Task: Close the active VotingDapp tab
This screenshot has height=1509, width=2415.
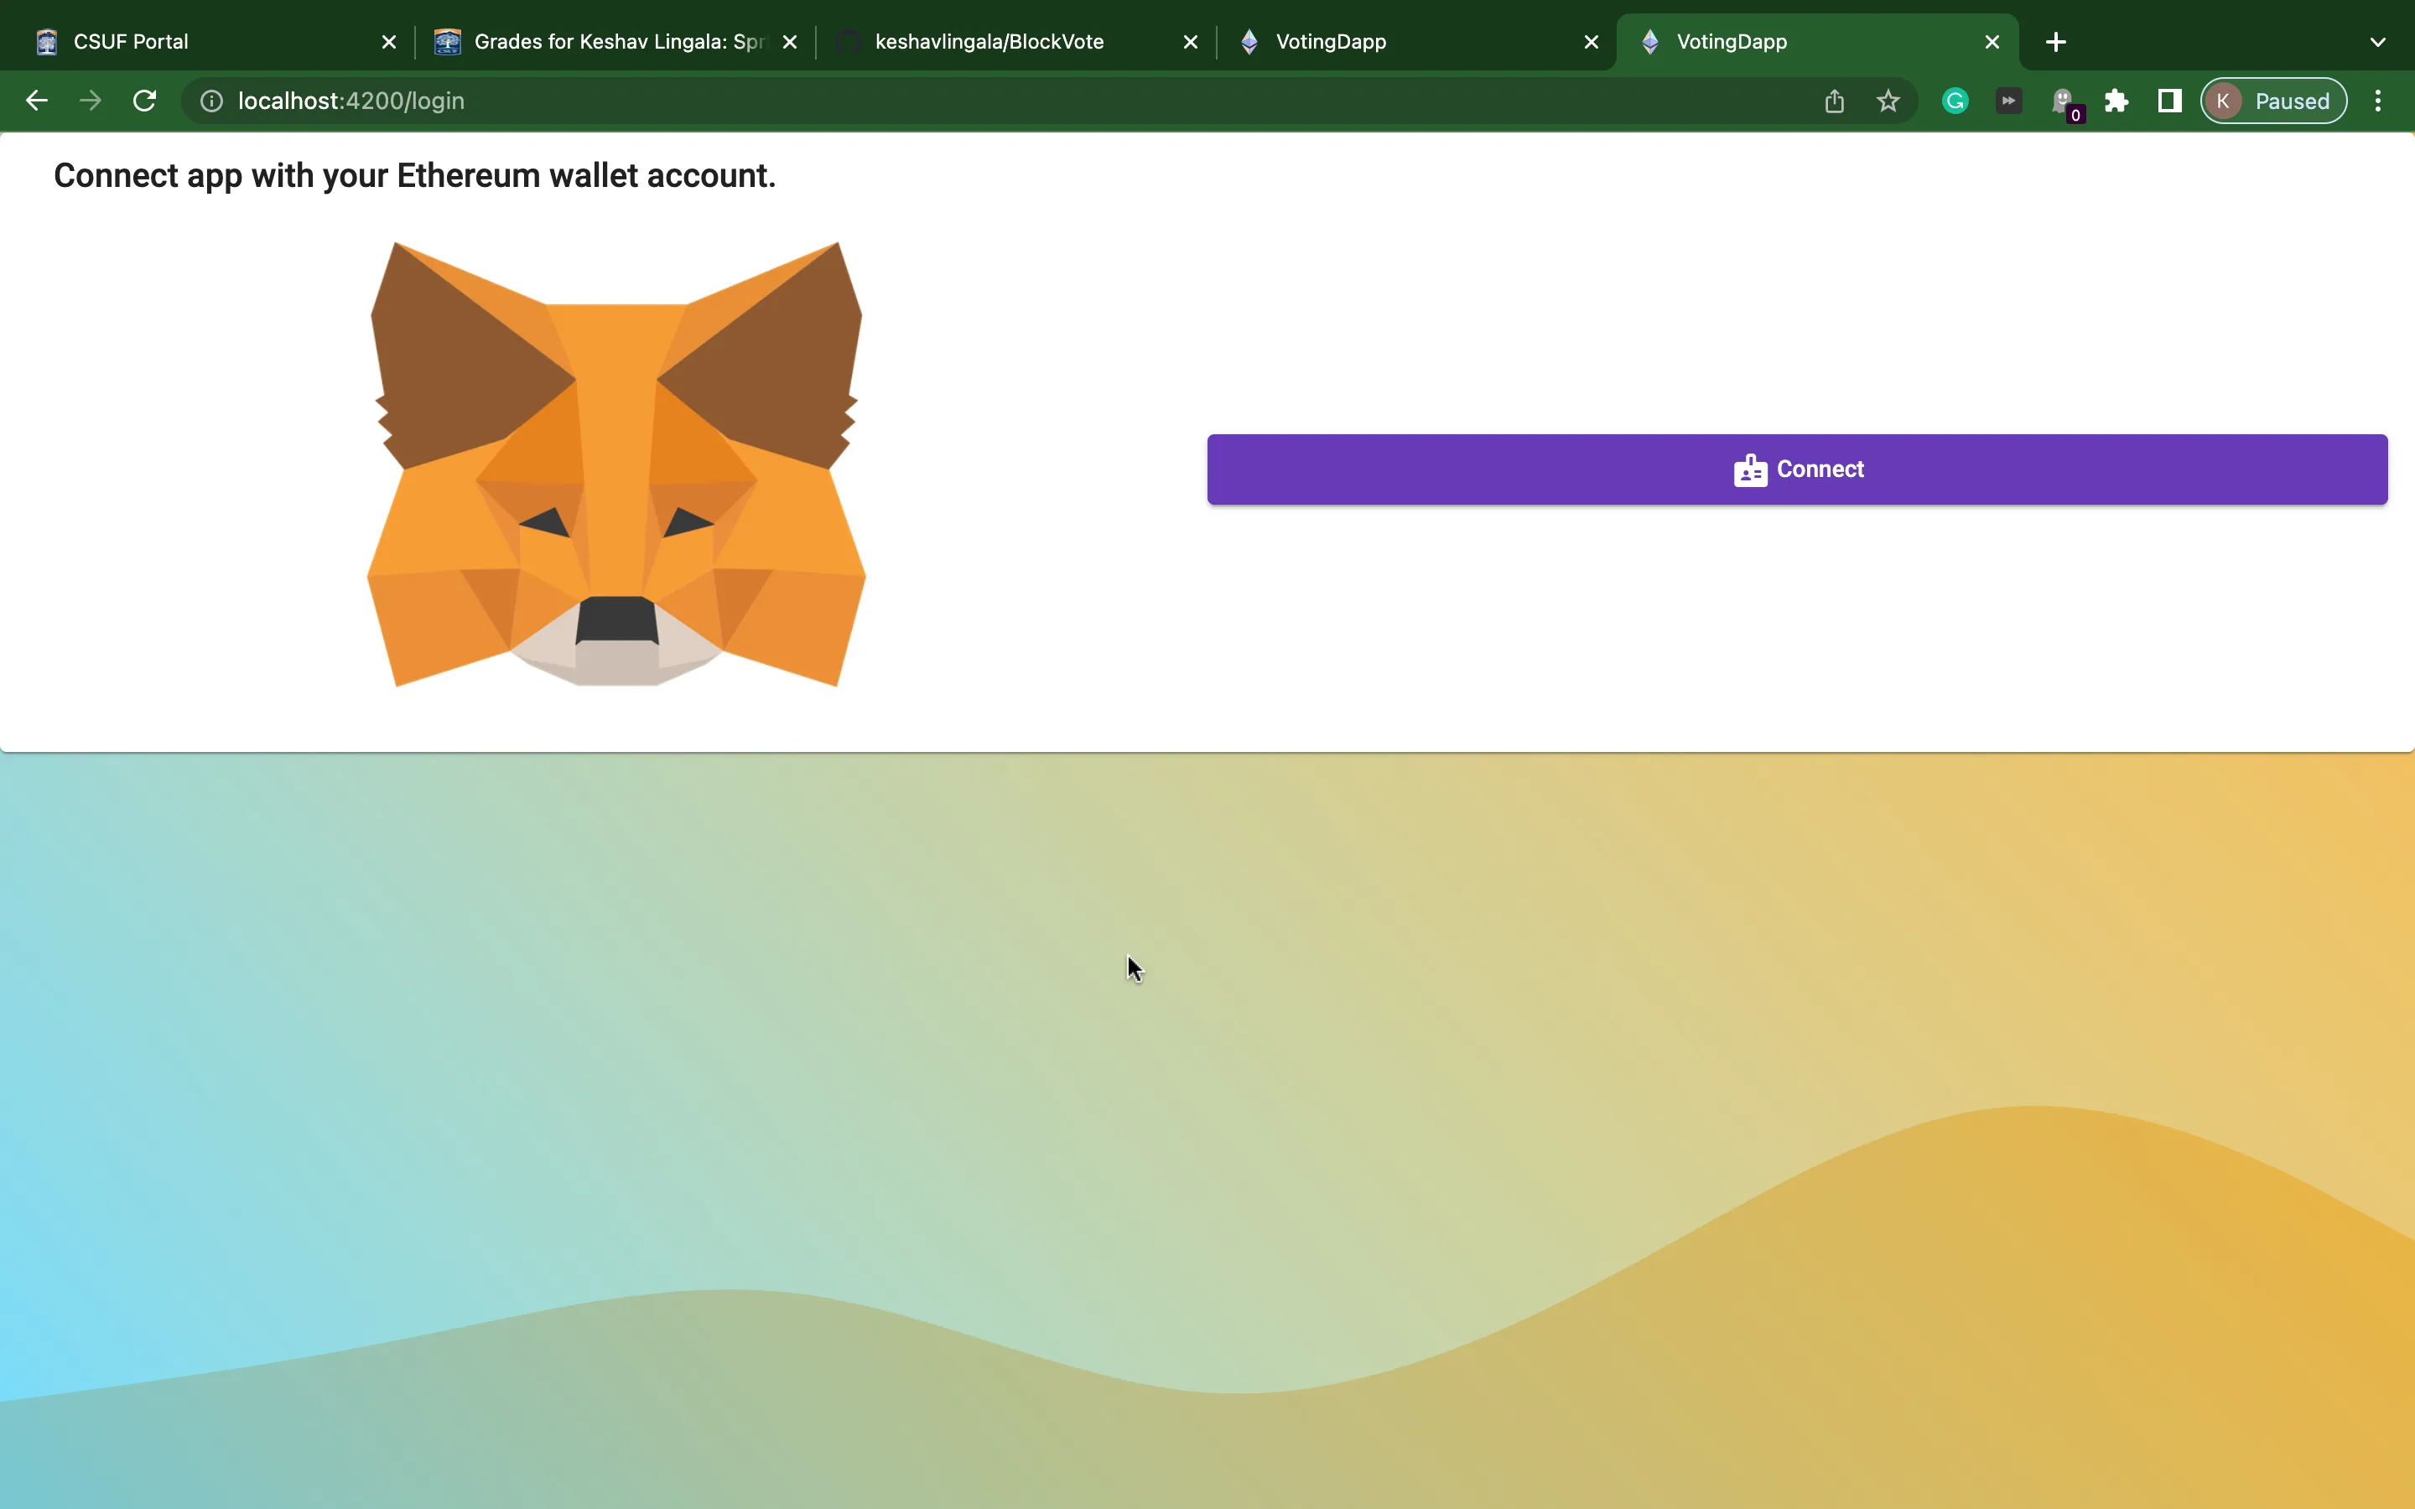Action: pos(1992,42)
